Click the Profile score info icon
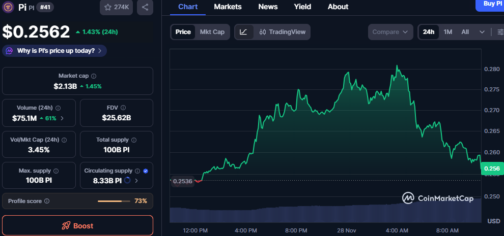The height and width of the screenshot is (236, 504). click(x=47, y=201)
